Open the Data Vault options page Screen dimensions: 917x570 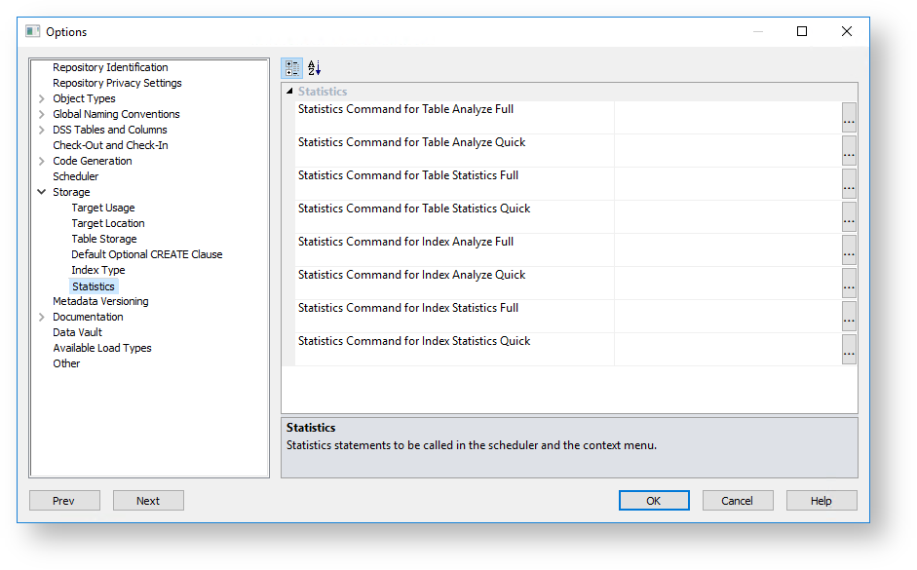pyautogui.click(x=77, y=332)
